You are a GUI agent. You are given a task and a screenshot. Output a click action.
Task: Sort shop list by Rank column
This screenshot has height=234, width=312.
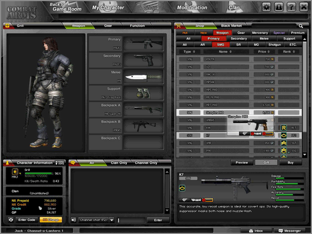[289, 51]
